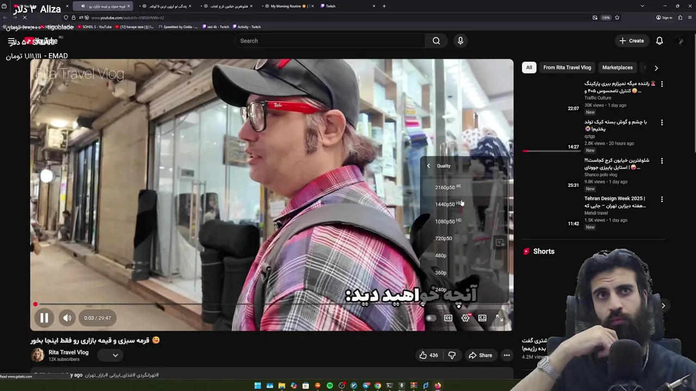The image size is (696, 391).
Task: Select 1440p50 quality option
Action: click(465, 204)
